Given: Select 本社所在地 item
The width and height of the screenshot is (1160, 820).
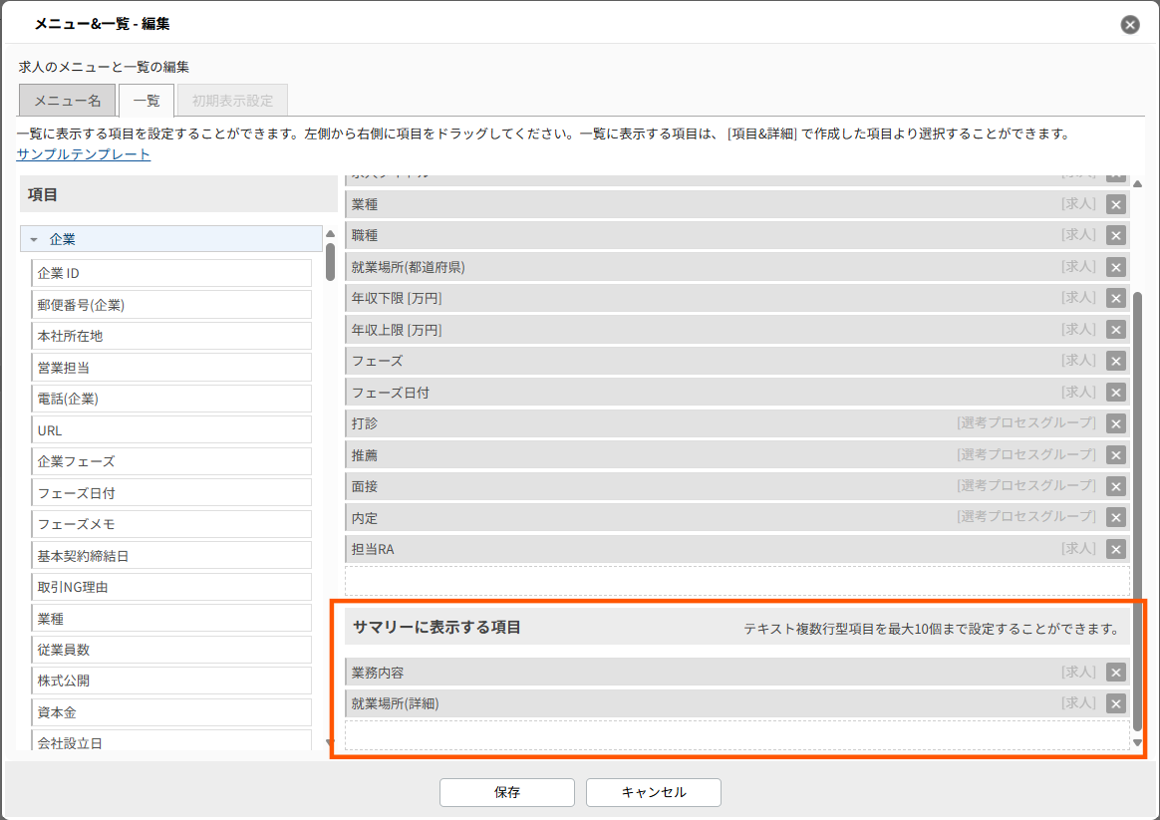Looking at the screenshot, I should tap(171, 336).
